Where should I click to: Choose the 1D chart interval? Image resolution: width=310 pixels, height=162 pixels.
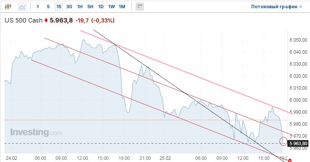(x=101, y=6)
